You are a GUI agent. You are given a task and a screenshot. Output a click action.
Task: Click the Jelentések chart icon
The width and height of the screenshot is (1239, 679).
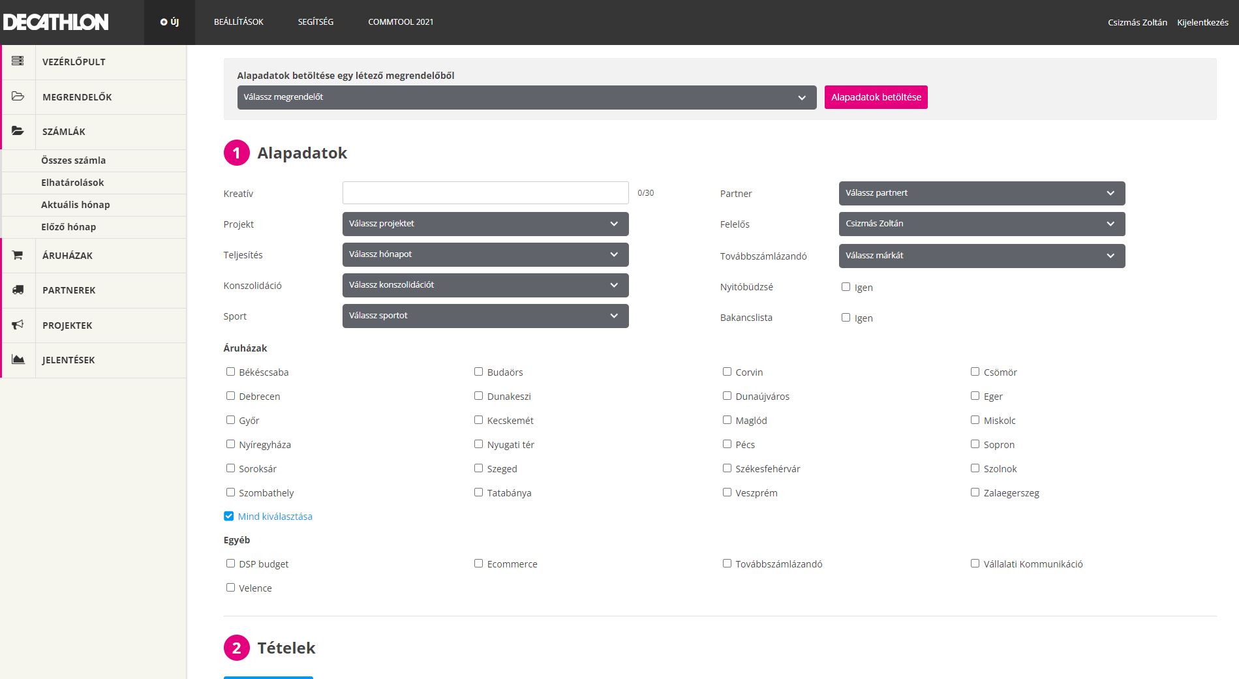(18, 359)
